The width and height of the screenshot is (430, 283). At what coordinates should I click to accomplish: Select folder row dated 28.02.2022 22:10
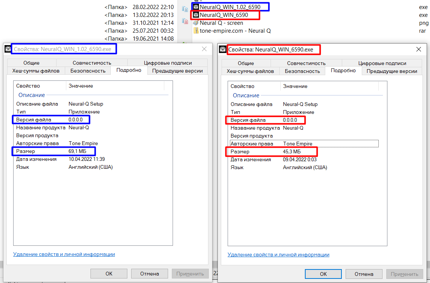(139, 7)
